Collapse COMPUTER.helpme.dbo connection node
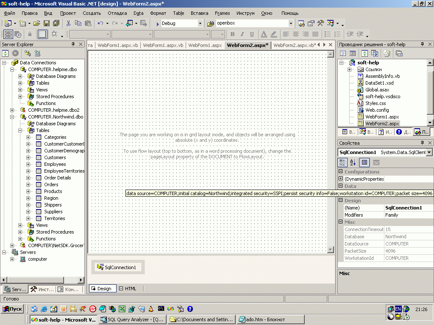This screenshot has height=325, width=434. [12, 69]
